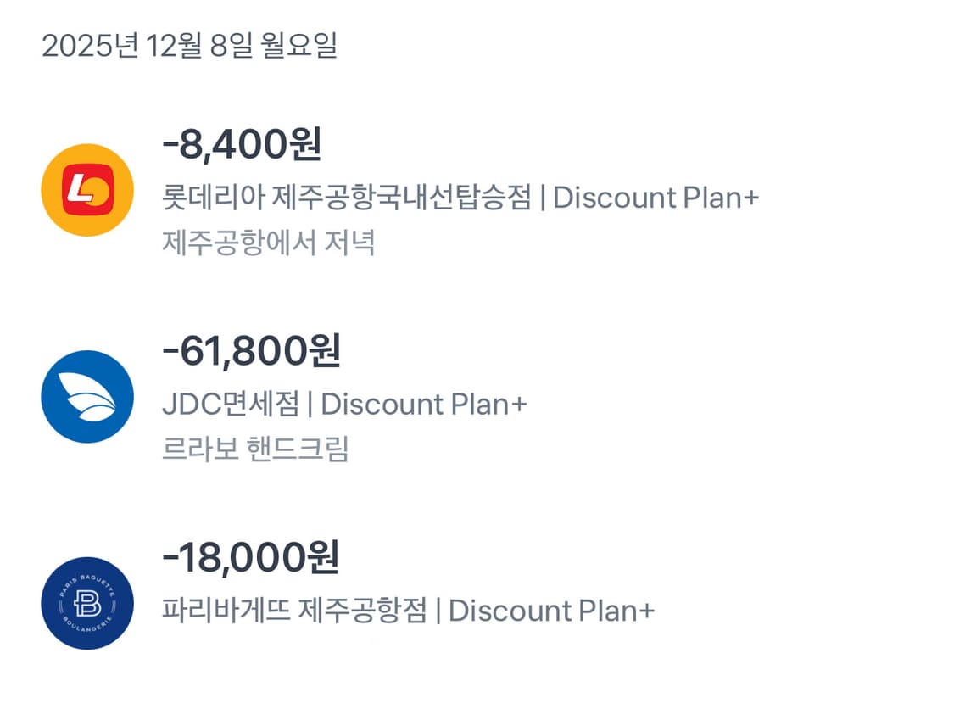Open the -18,000원 transaction amount
Screen dimensions: 954x720
251,558
